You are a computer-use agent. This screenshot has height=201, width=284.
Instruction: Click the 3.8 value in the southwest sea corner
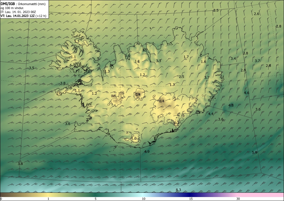[20, 164]
